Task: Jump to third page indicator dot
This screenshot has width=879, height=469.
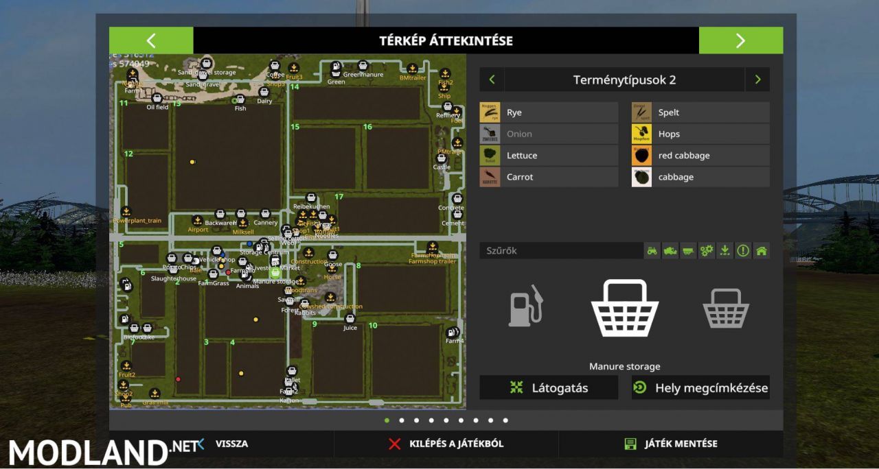Action: coord(417,420)
